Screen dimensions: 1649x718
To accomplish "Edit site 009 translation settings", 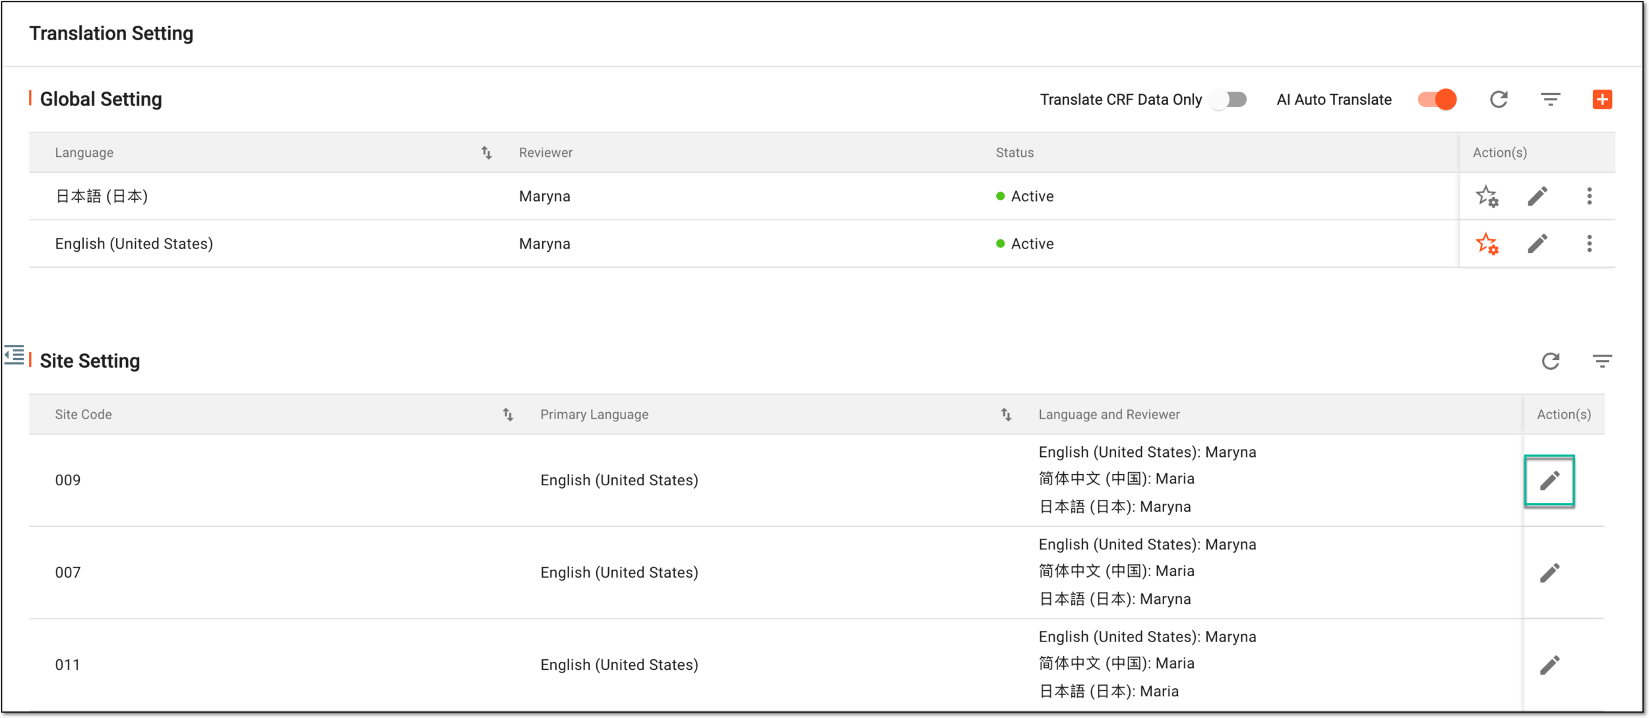I will coord(1549,481).
